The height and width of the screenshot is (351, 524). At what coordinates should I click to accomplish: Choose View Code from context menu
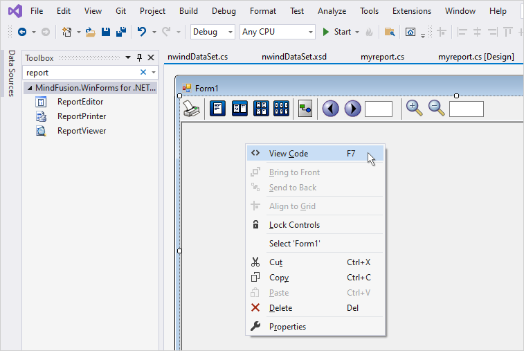point(289,154)
